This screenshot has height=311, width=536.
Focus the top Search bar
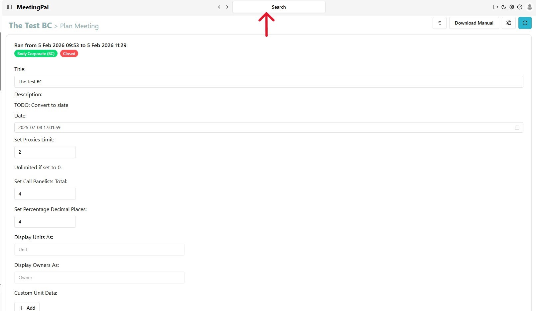[279, 7]
